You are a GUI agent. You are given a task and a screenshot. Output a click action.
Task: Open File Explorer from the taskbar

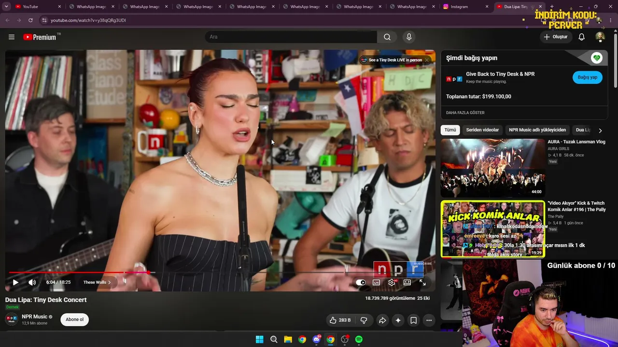point(288,339)
